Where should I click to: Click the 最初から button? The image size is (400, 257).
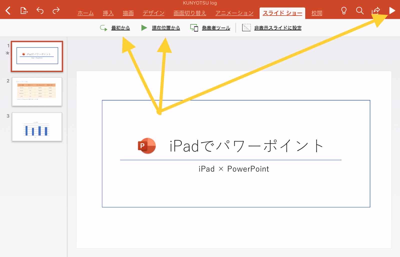click(120, 28)
